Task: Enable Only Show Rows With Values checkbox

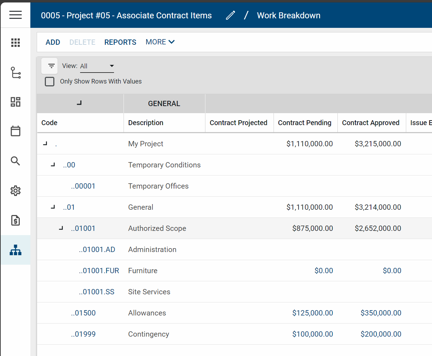Action: (x=50, y=81)
